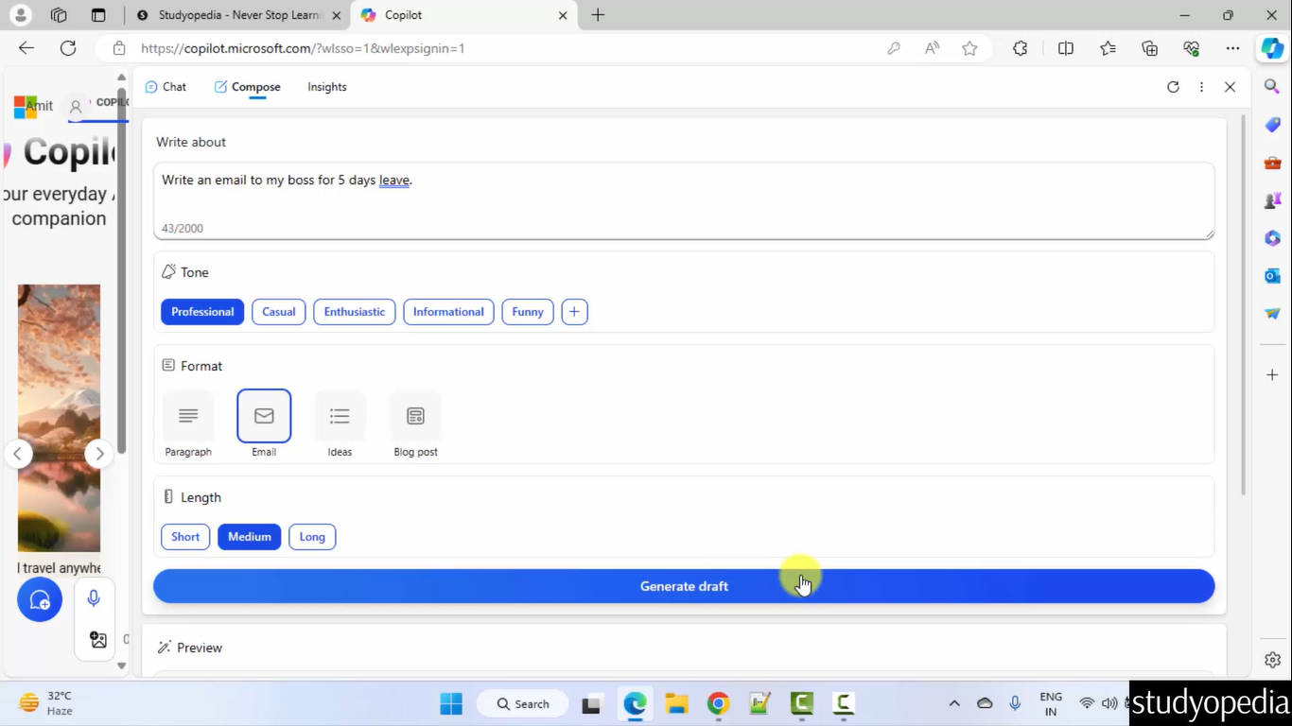Choose Paragraph format
This screenshot has width=1292, height=726.
click(x=188, y=424)
